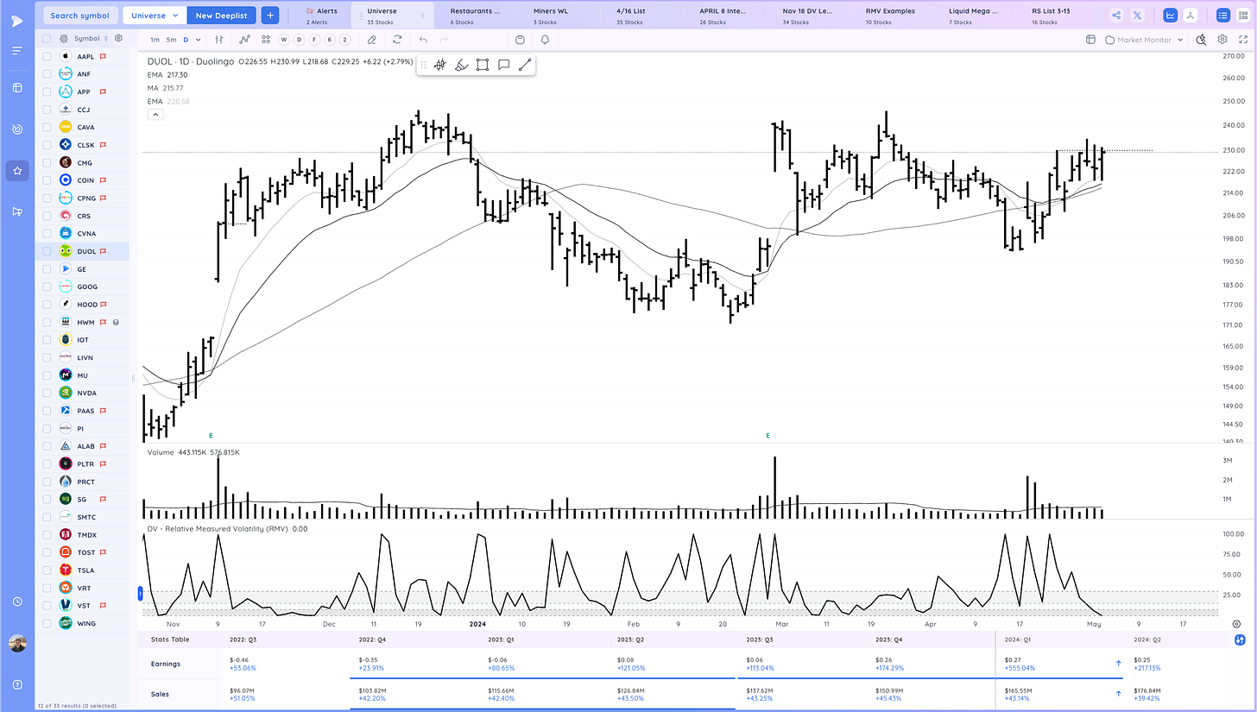Click the user avatar at sidebar bottom
The width and height of the screenshot is (1257, 712).
(x=17, y=644)
